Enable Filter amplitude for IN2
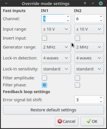This screenshot has height=129, width=107. [77, 78]
